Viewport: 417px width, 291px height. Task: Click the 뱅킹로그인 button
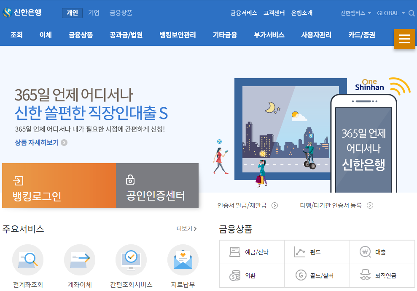pos(59,186)
